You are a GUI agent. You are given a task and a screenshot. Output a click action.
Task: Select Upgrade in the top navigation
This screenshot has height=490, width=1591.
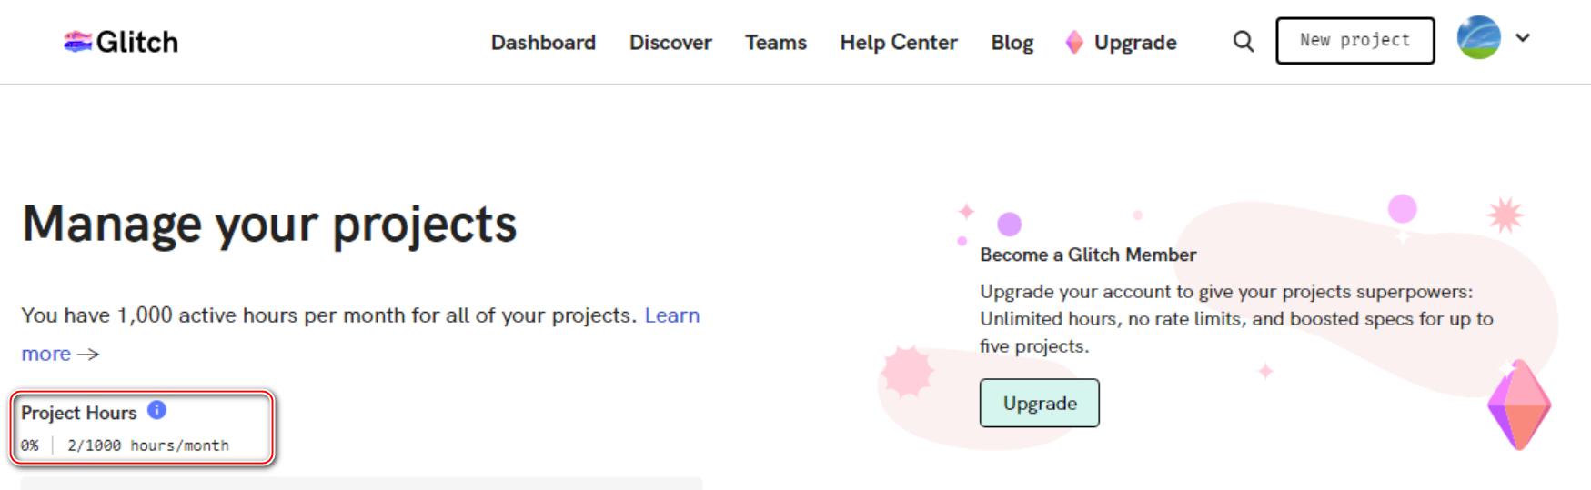[1135, 43]
